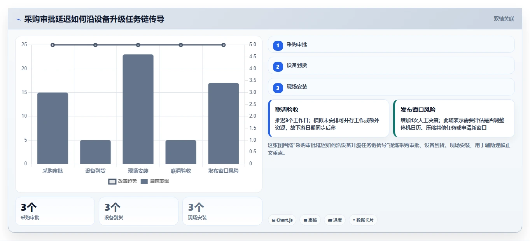
Task: Open the 设备到货 step row
Action: pyautogui.click(x=391, y=65)
